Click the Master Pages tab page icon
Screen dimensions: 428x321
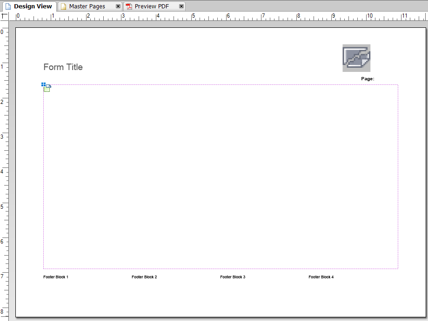pyautogui.click(x=63, y=6)
